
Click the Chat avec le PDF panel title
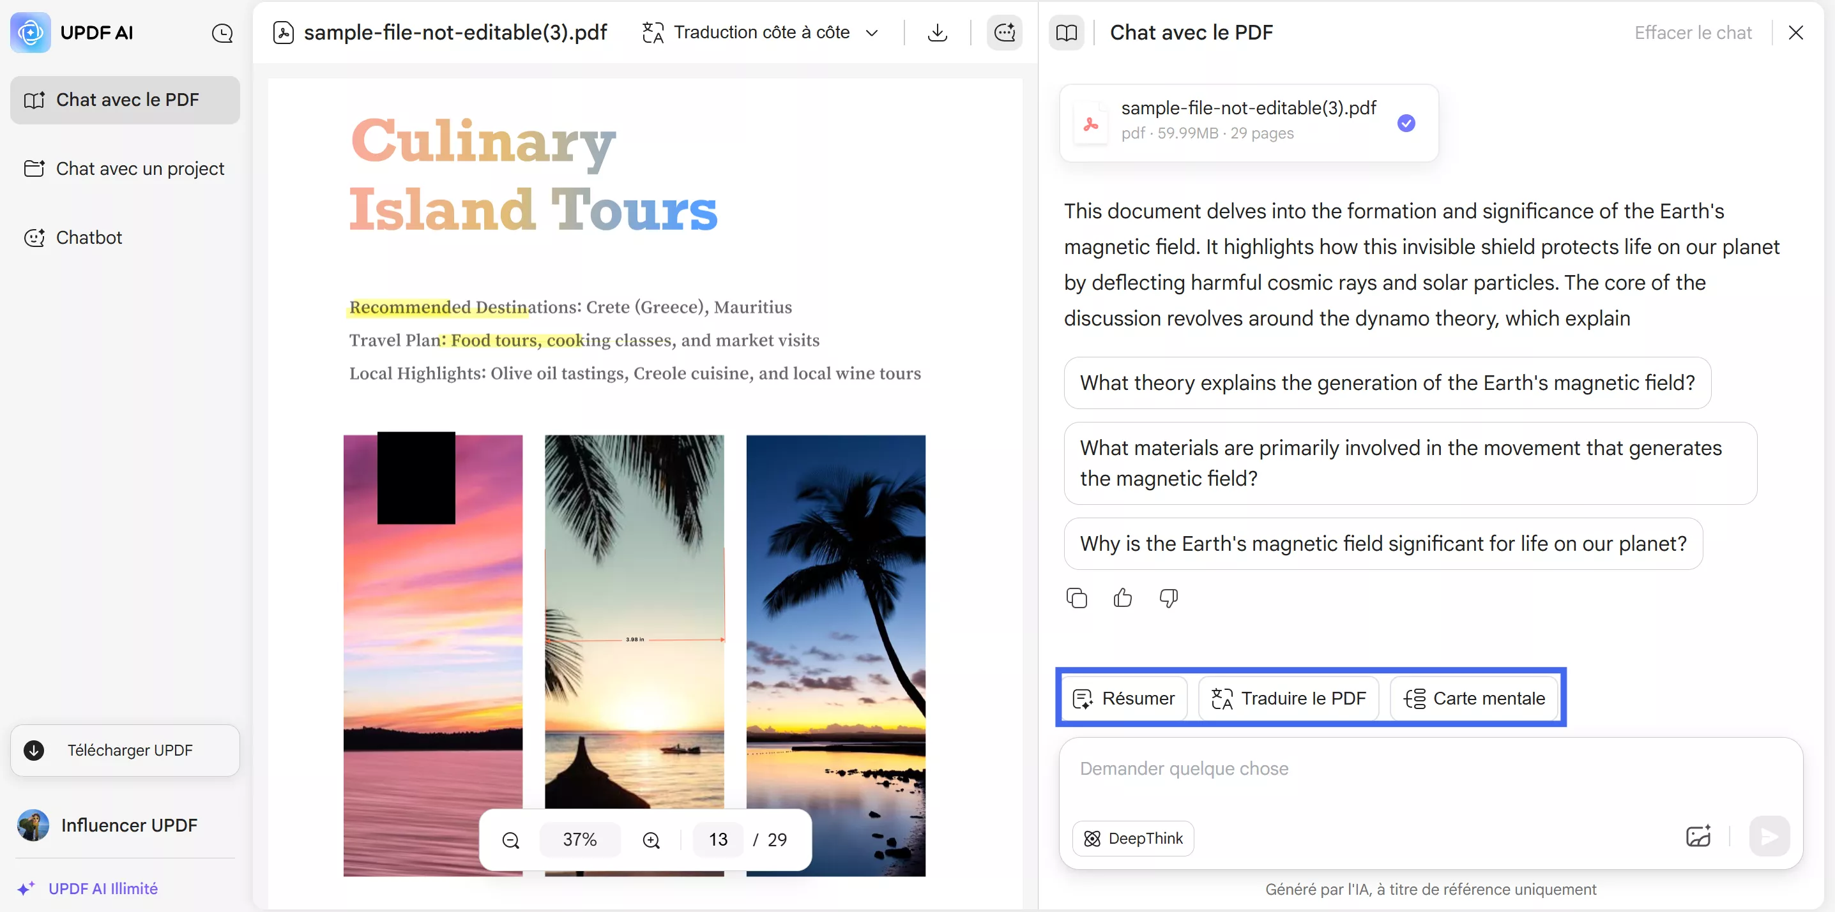click(x=1191, y=33)
